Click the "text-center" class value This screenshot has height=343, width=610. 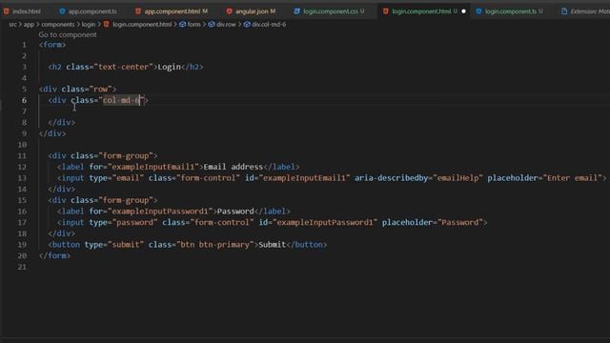pyautogui.click(x=124, y=67)
